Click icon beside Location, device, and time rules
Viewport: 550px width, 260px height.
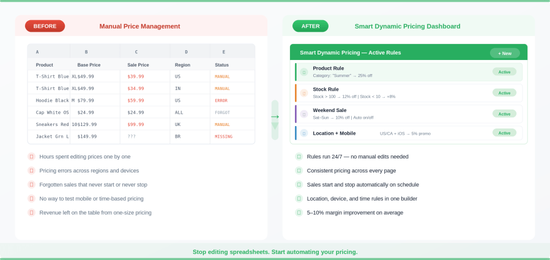click(x=299, y=199)
